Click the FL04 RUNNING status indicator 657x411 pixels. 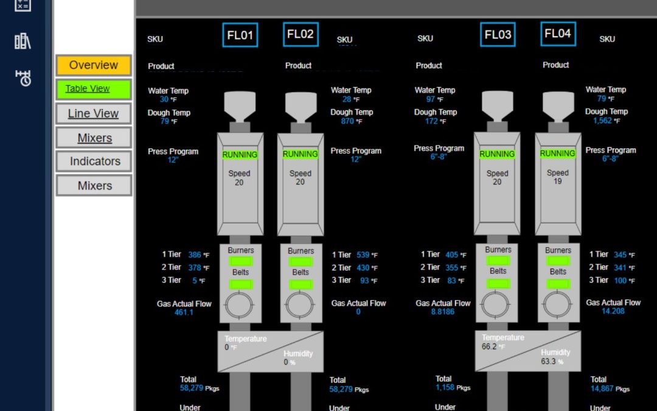pos(557,153)
